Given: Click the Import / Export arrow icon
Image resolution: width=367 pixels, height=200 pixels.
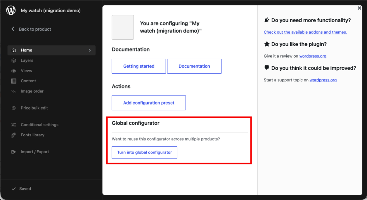Looking at the screenshot, I should [14, 152].
